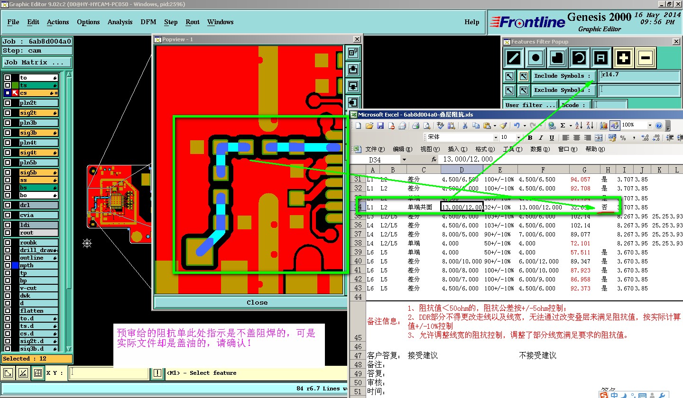This screenshot has height=398, width=683.
Task: Save the Excel workbook
Action: point(380,126)
